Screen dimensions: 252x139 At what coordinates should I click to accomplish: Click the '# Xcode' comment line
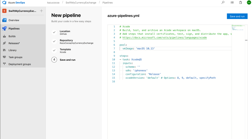(x=125, y=27)
